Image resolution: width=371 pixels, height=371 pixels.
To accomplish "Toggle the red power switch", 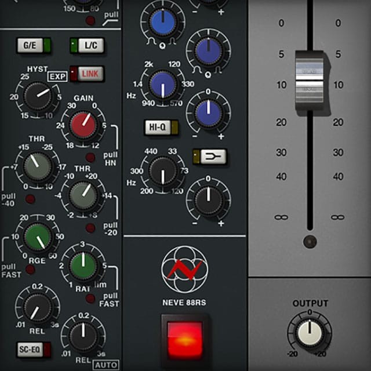I will pos(184,338).
